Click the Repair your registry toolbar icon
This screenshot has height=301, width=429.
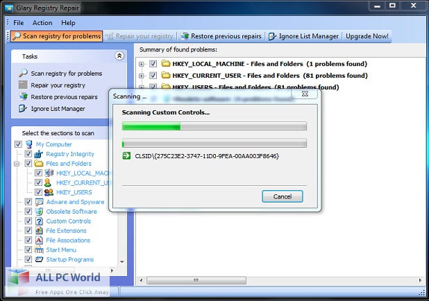pyautogui.click(x=110, y=36)
